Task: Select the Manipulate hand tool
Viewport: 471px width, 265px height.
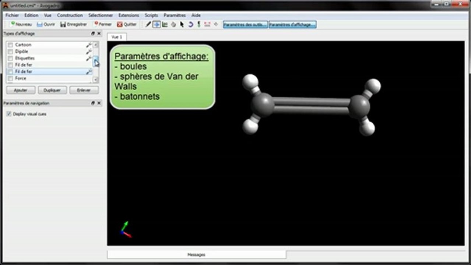Action: tap(173, 24)
